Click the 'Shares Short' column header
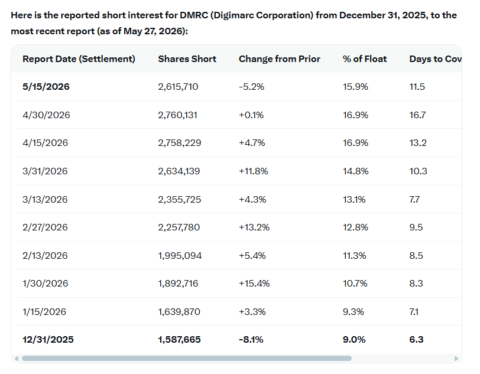This screenshot has height=374, width=480. 187,58
